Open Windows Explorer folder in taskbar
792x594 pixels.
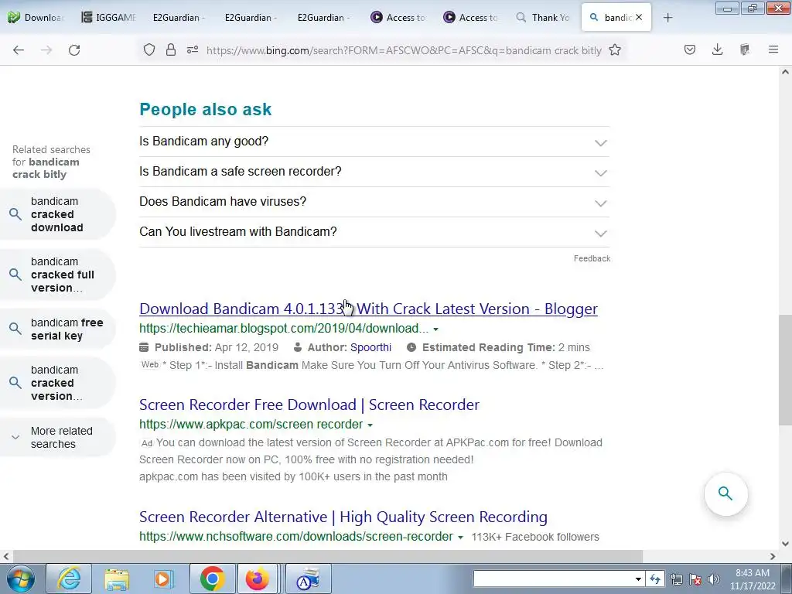[117, 579]
